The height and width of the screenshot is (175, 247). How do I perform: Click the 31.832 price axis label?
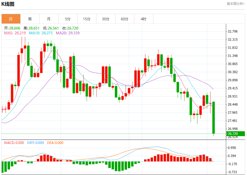pyautogui.click(x=233, y=48)
